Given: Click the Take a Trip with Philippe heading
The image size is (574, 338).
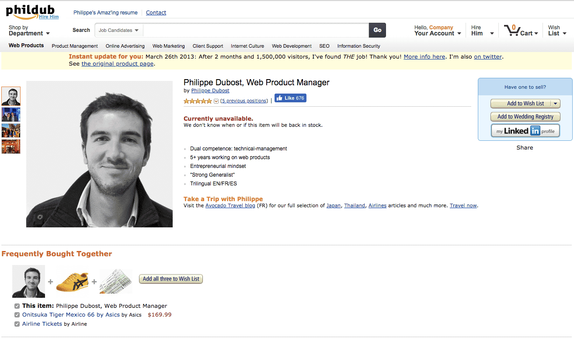Looking at the screenshot, I should coord(223,199).
